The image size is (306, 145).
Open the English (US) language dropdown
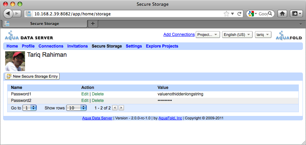coord(237,35)
